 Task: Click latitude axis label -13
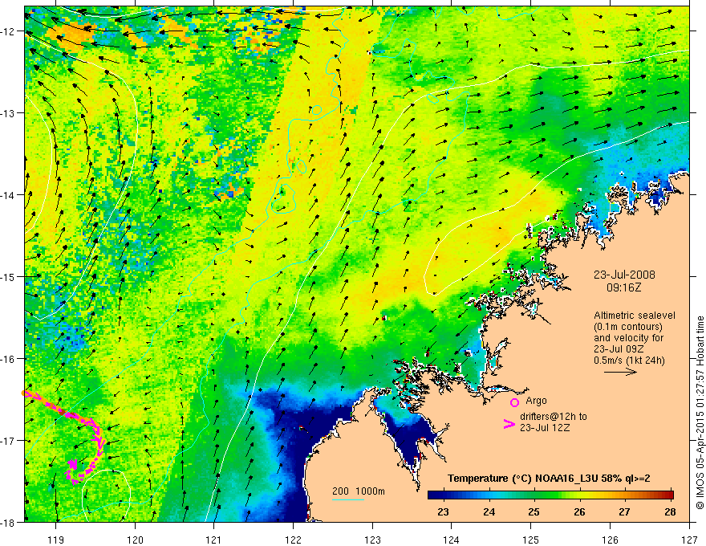click(8, 113)
